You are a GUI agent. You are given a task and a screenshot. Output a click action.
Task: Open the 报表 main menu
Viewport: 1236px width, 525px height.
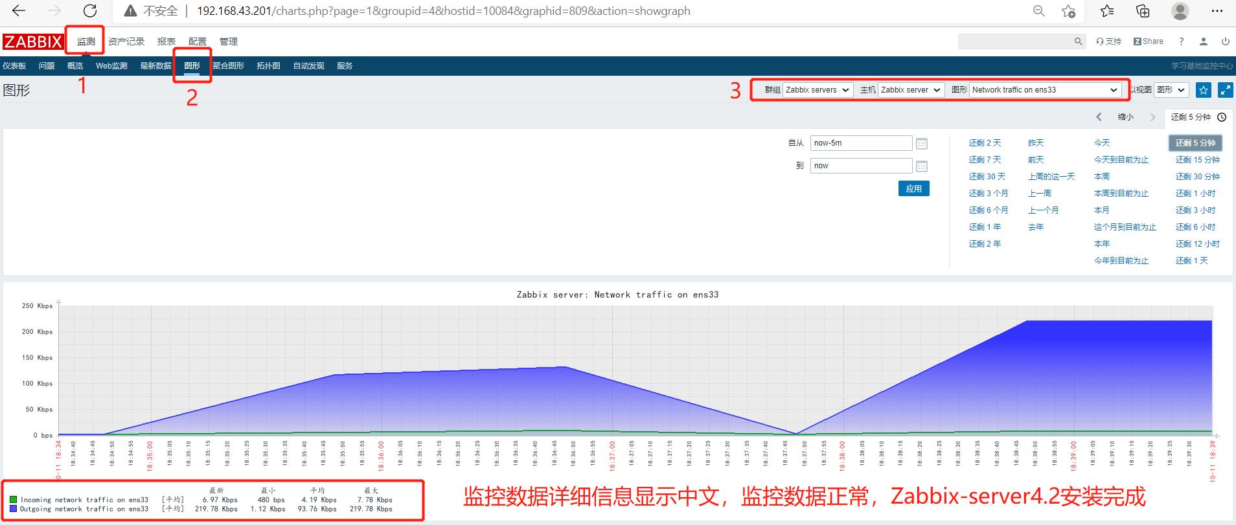pos(166,41)
